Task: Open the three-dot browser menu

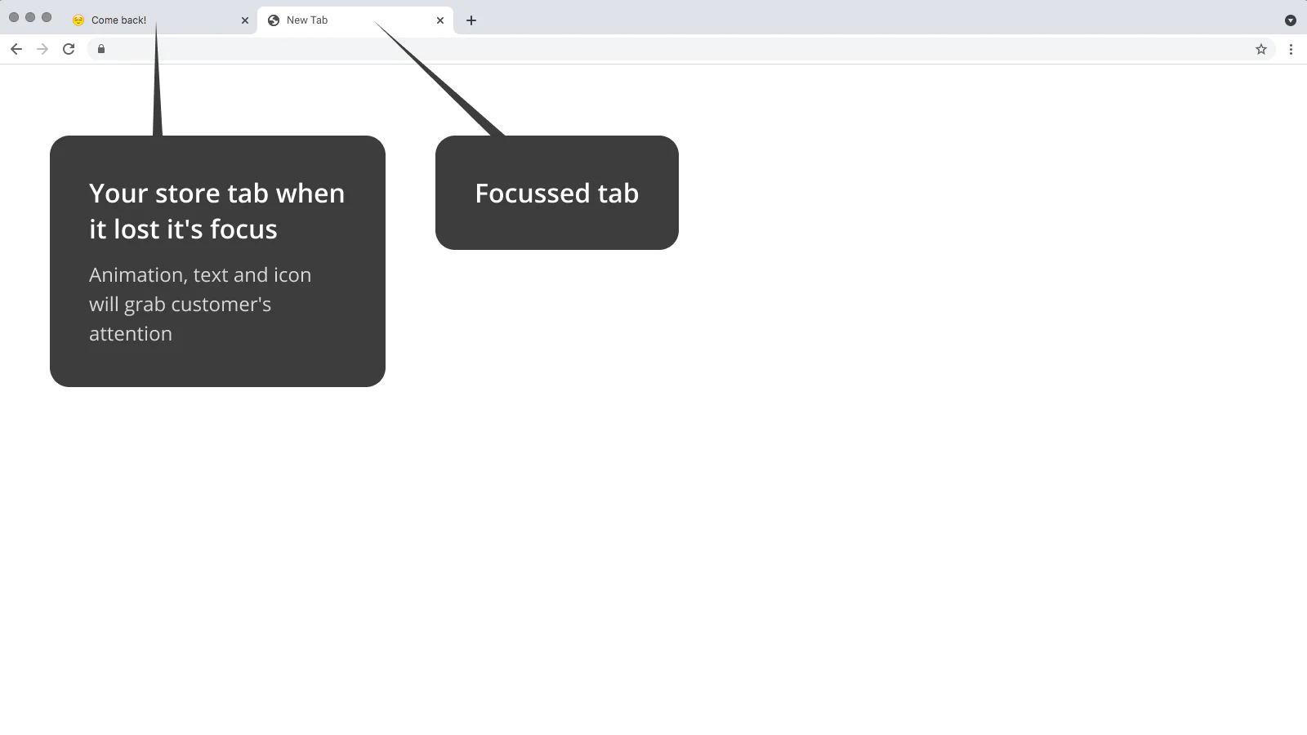Action: (x=1291, y=49)
